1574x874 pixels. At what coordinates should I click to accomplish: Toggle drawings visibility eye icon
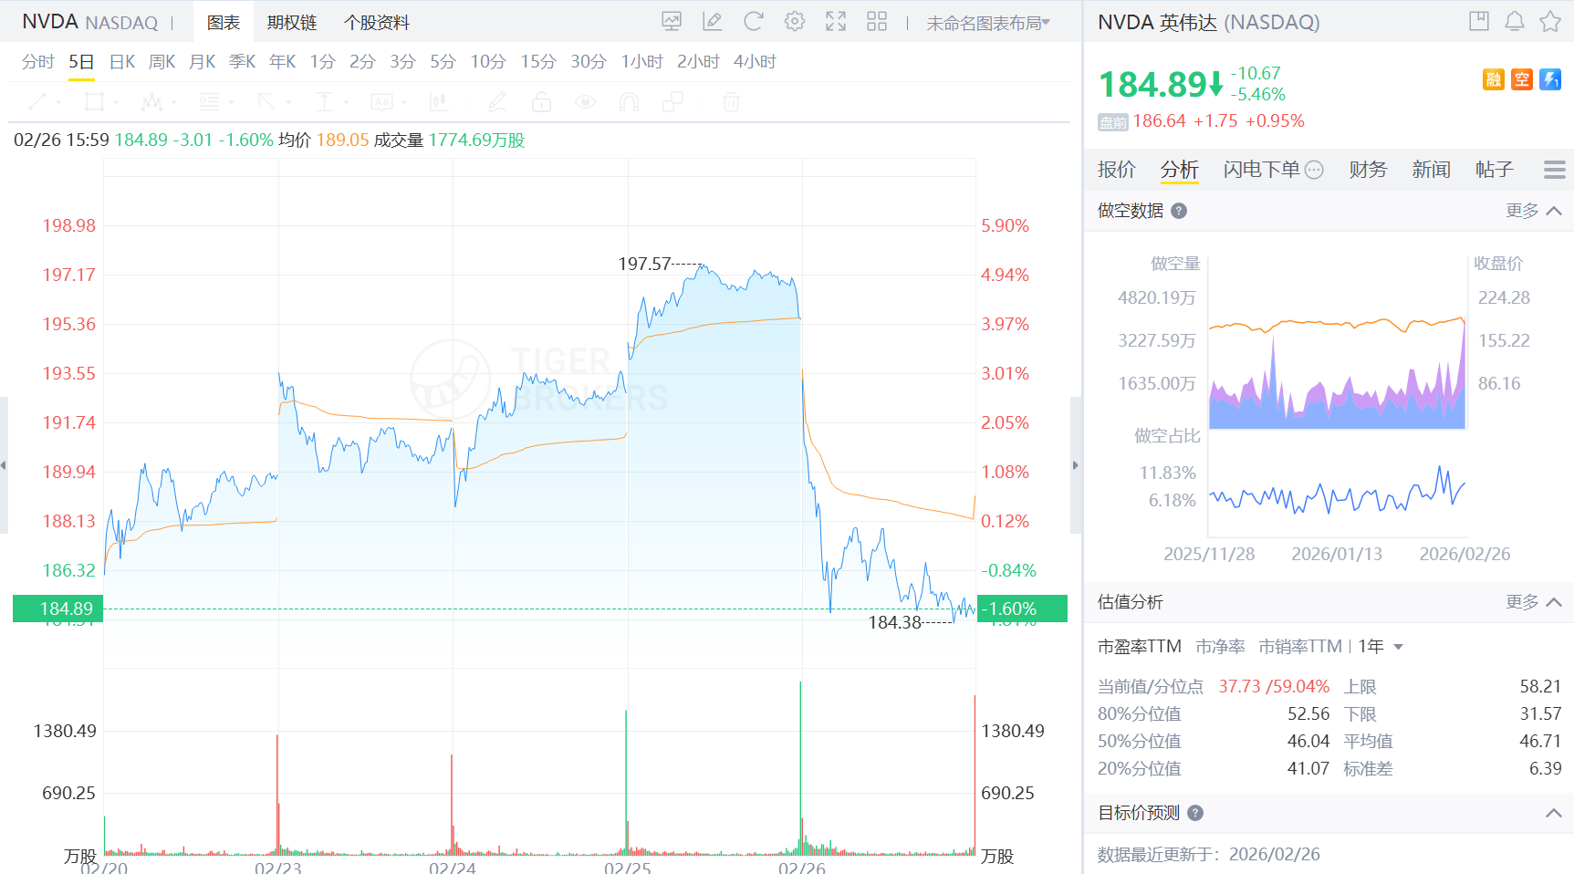586,101
